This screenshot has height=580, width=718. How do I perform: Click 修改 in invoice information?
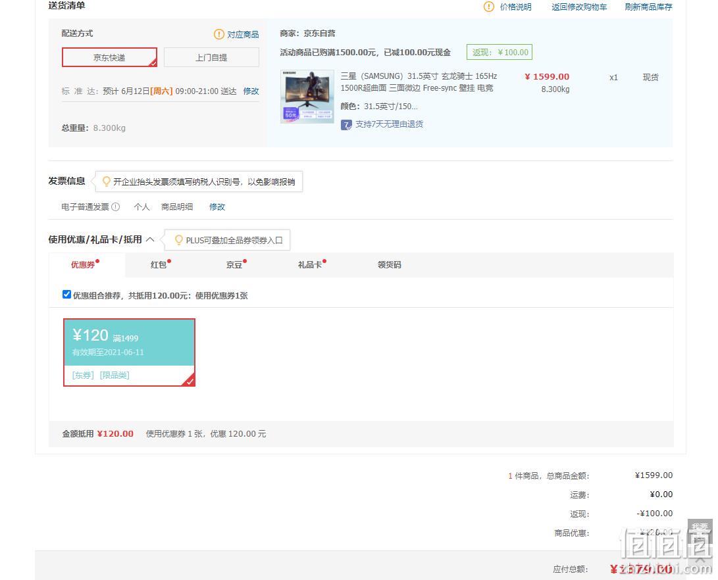(x=217, y=206)
